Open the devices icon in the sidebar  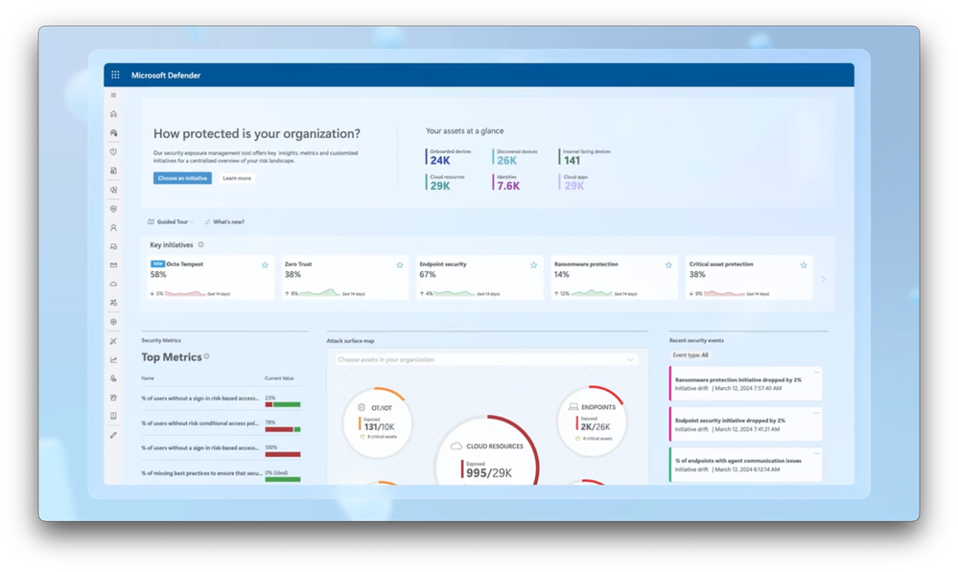point(114,246)
